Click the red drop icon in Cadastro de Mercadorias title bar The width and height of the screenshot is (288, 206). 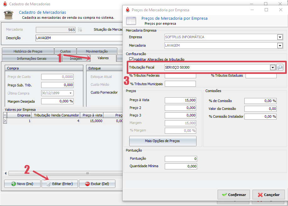pos(5,4)
